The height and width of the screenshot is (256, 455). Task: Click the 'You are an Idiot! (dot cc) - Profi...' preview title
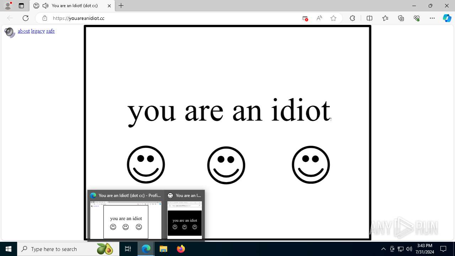point(130,195)
